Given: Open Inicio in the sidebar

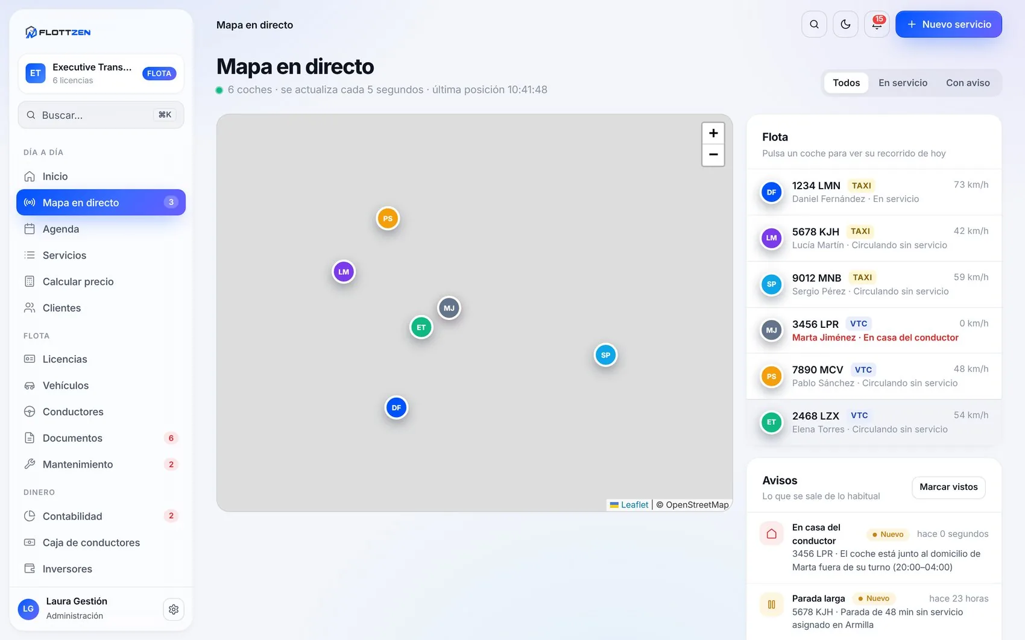Looking at the screenshot, I should coord(101,177).
